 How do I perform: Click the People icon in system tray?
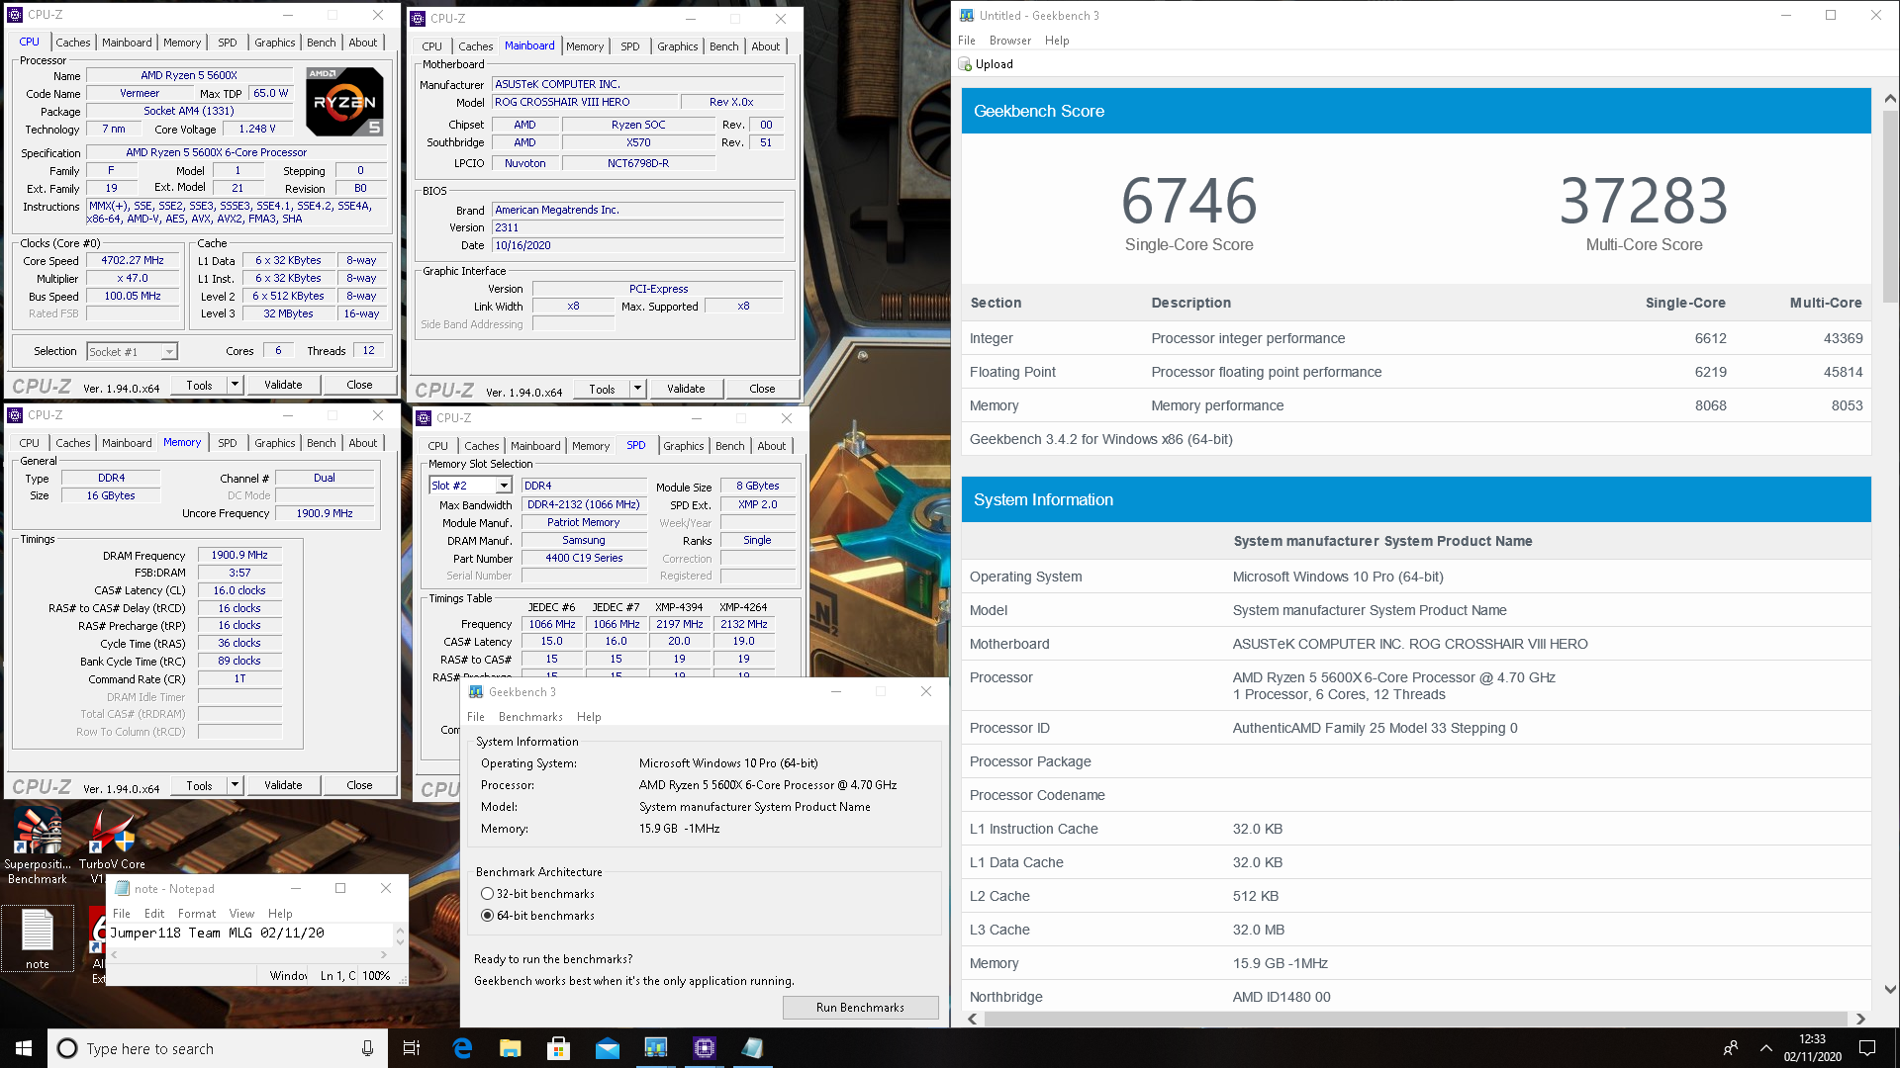coord(1731,1048)
